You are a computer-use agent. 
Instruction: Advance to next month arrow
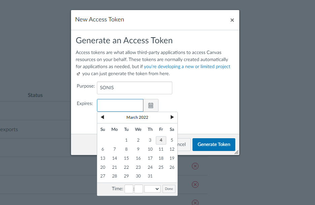point(172,117)
